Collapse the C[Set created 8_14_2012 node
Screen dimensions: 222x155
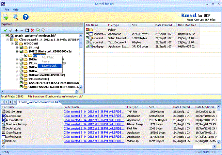click(8, 40)
